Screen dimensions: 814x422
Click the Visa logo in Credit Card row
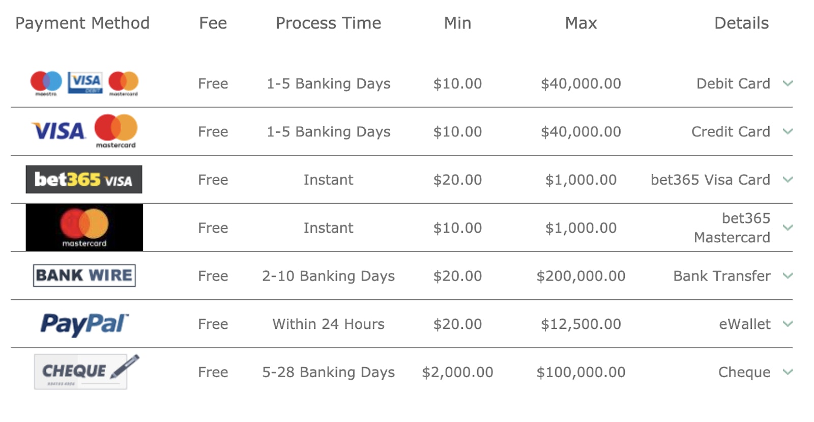tap(59, 131)
